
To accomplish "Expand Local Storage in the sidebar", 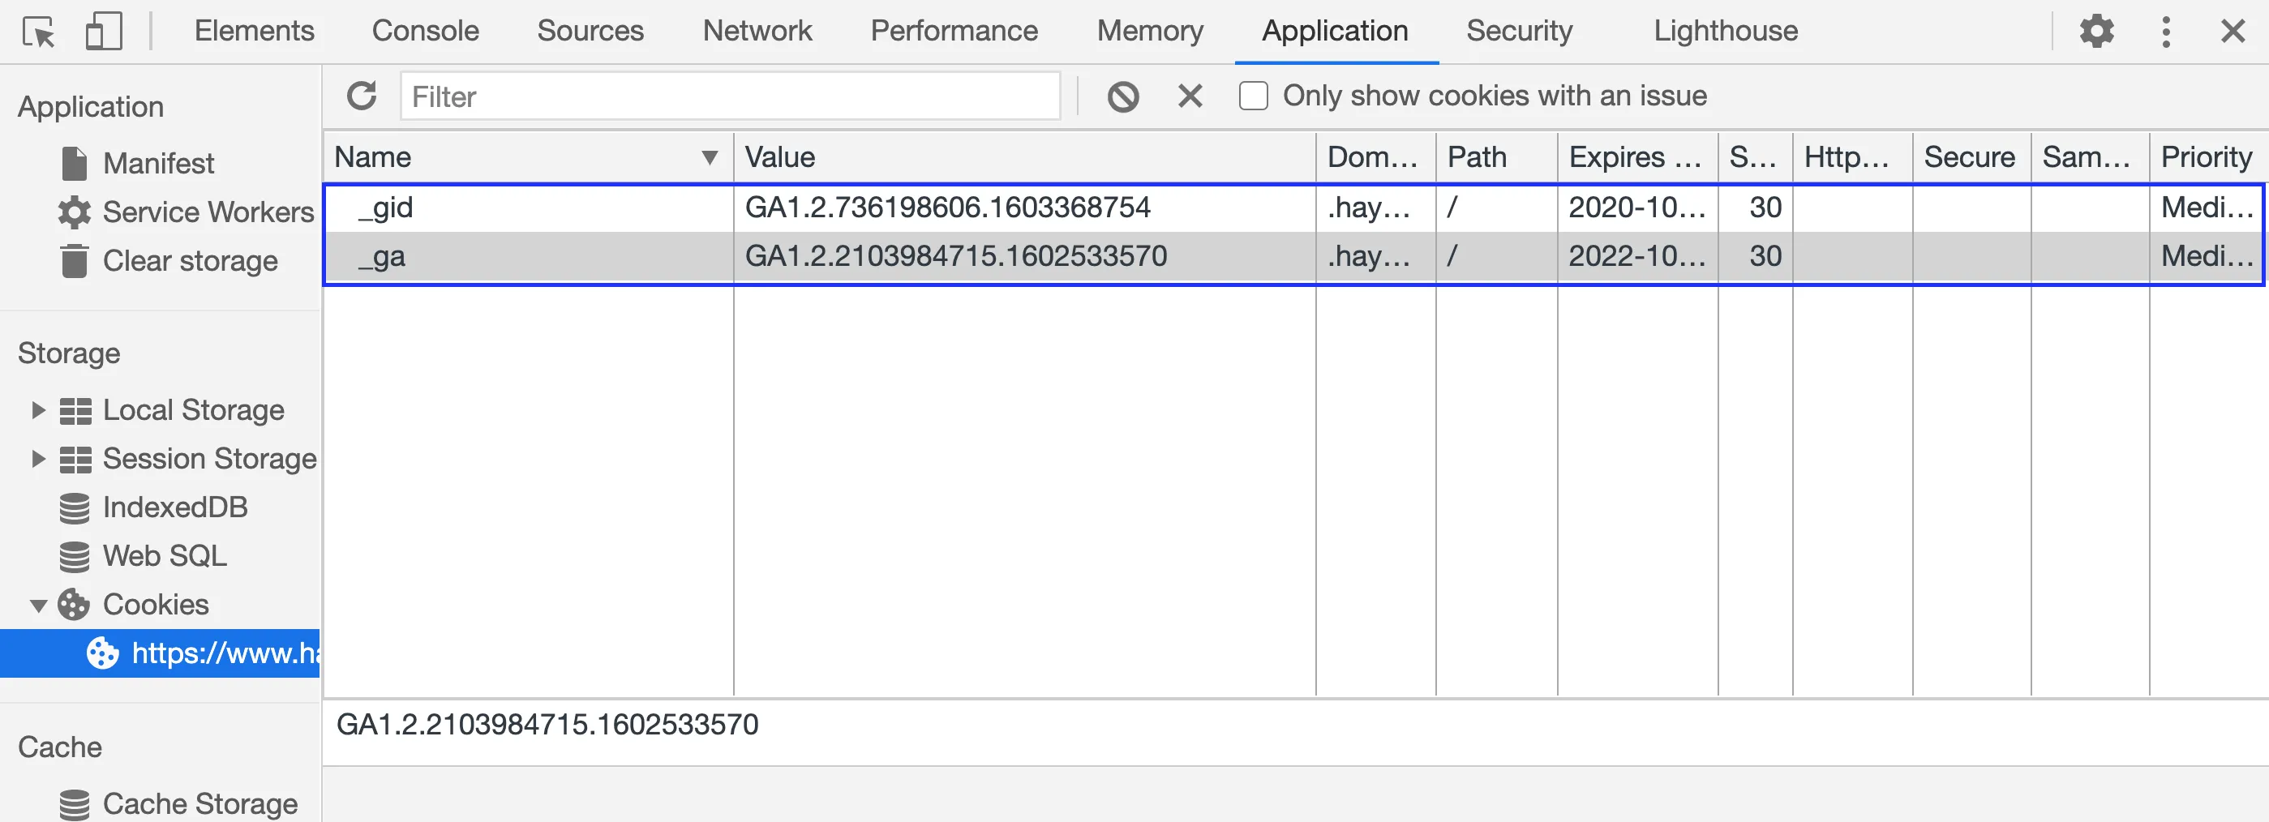I will click(38, 409).
